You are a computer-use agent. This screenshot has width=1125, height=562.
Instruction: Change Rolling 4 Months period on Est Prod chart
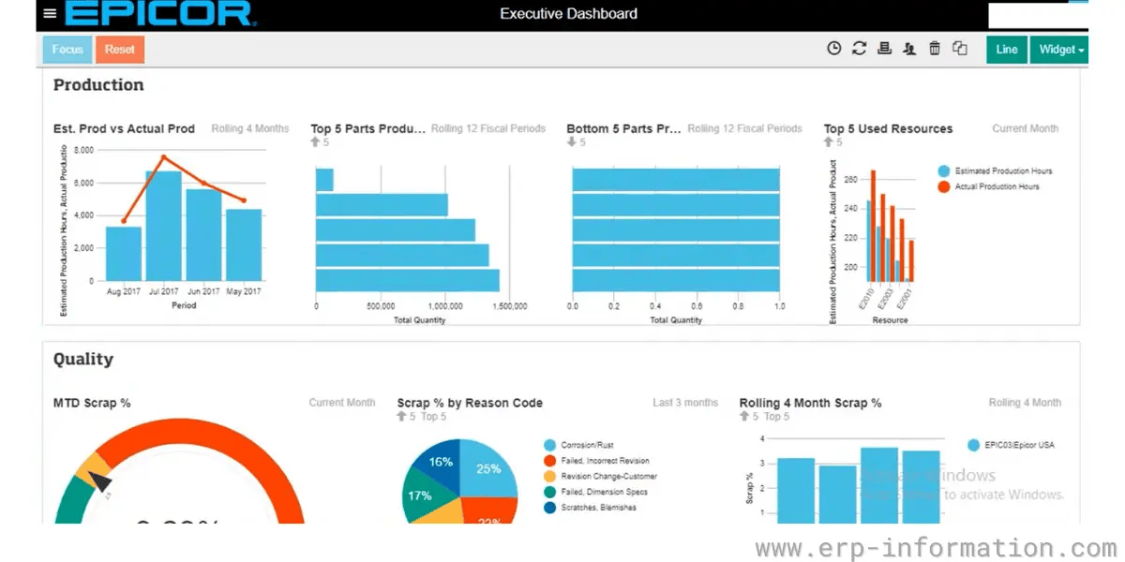click(x=249, y=128)
